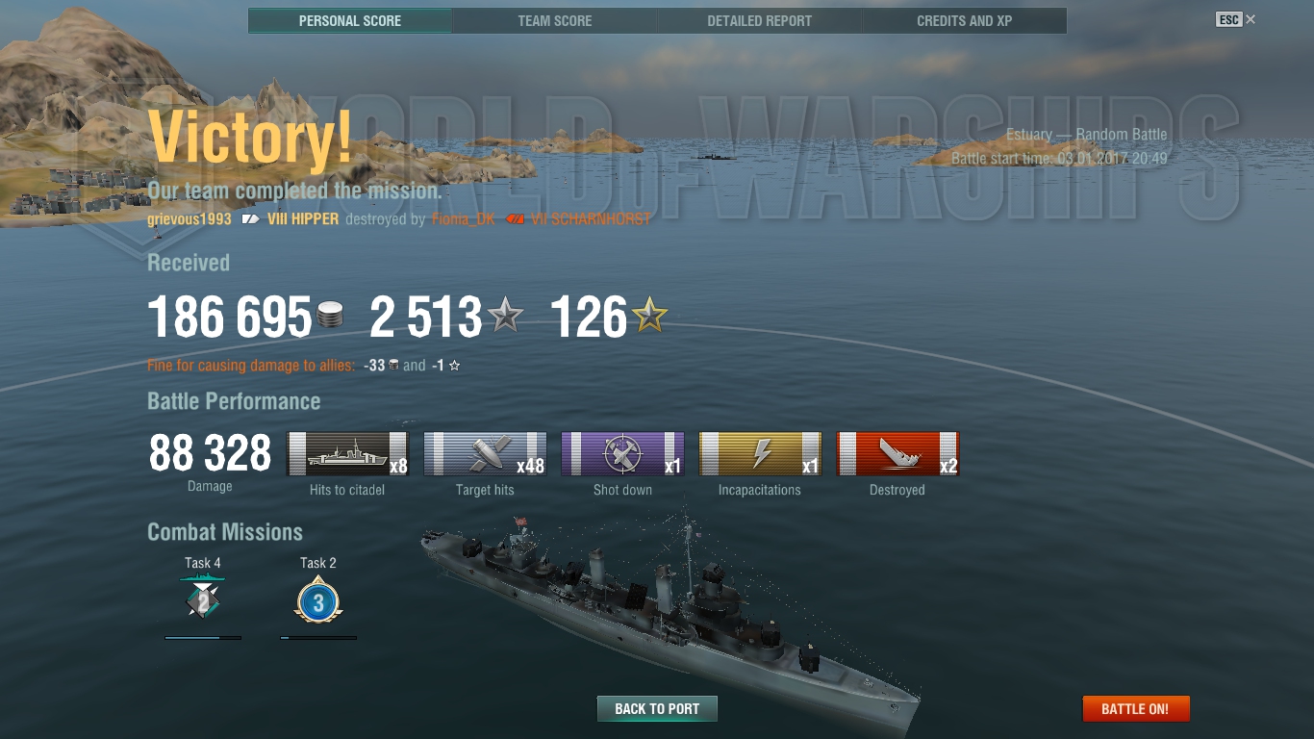The image size is (1314, 739).
Task: Start a new battle with Battle On!
Action: point(1136,709)
